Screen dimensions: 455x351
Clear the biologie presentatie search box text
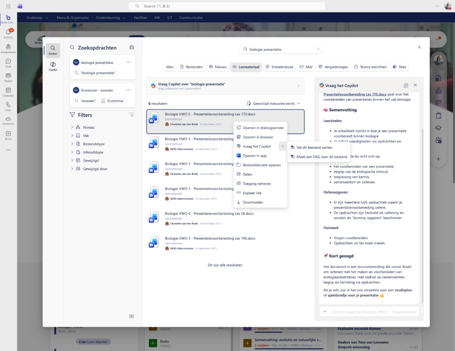[x=318, y=49]
